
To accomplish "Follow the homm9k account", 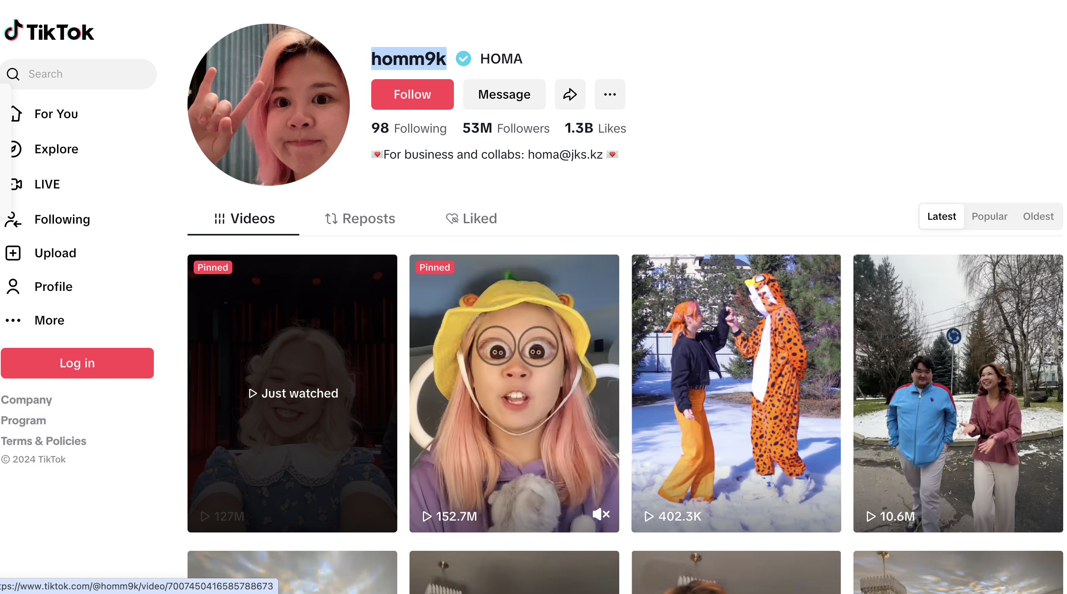I will click(412, 94).
